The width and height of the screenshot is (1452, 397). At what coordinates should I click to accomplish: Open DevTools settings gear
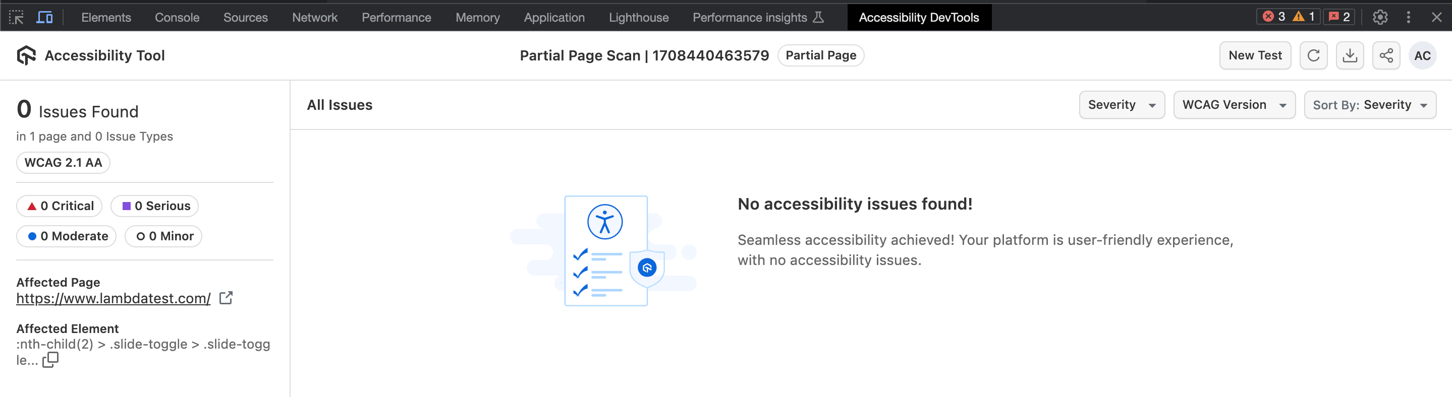[x=1380, y=18]
